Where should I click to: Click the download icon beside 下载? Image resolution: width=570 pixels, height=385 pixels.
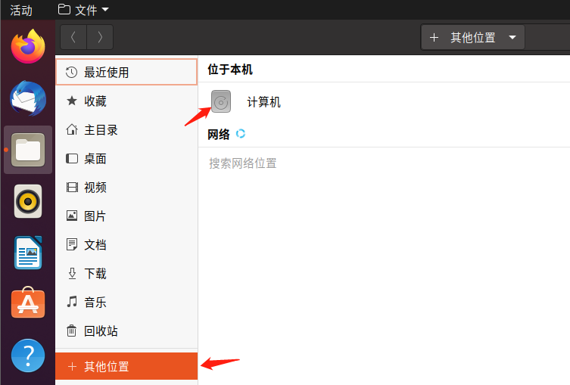[72, 273]
